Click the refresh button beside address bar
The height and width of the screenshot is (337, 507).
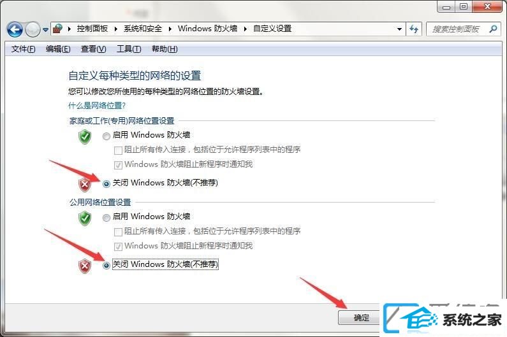point(413,29)
